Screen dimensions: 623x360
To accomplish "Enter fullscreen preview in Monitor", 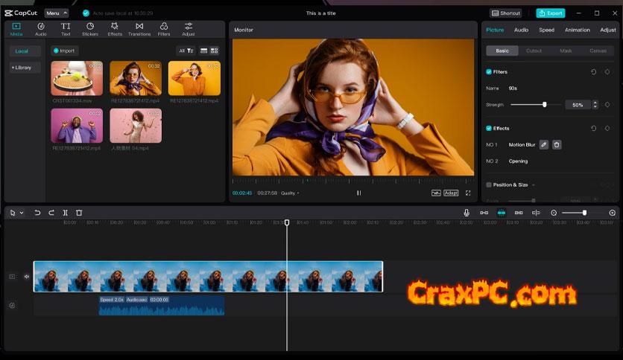I will (x=468, y=193).
